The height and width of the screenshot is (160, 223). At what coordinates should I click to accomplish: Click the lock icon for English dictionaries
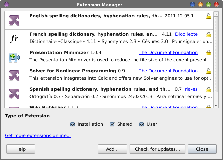pos(208,16)
